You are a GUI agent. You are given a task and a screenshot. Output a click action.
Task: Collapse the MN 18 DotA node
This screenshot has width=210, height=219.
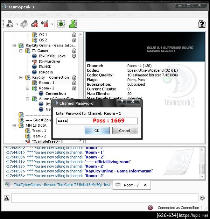pyautogui.click(x=14, y=126)
